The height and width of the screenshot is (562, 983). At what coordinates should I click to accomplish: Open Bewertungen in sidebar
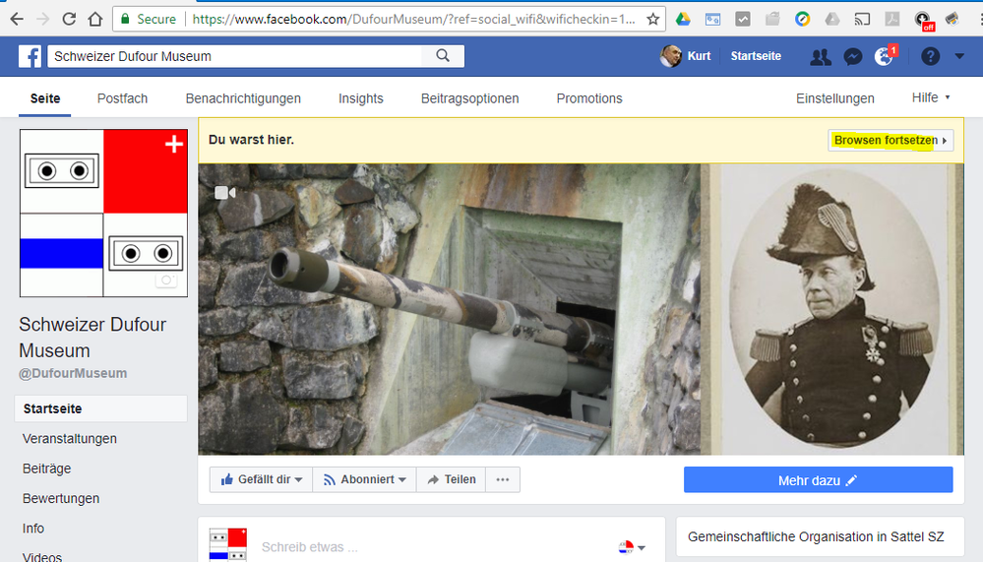point(61,498)
